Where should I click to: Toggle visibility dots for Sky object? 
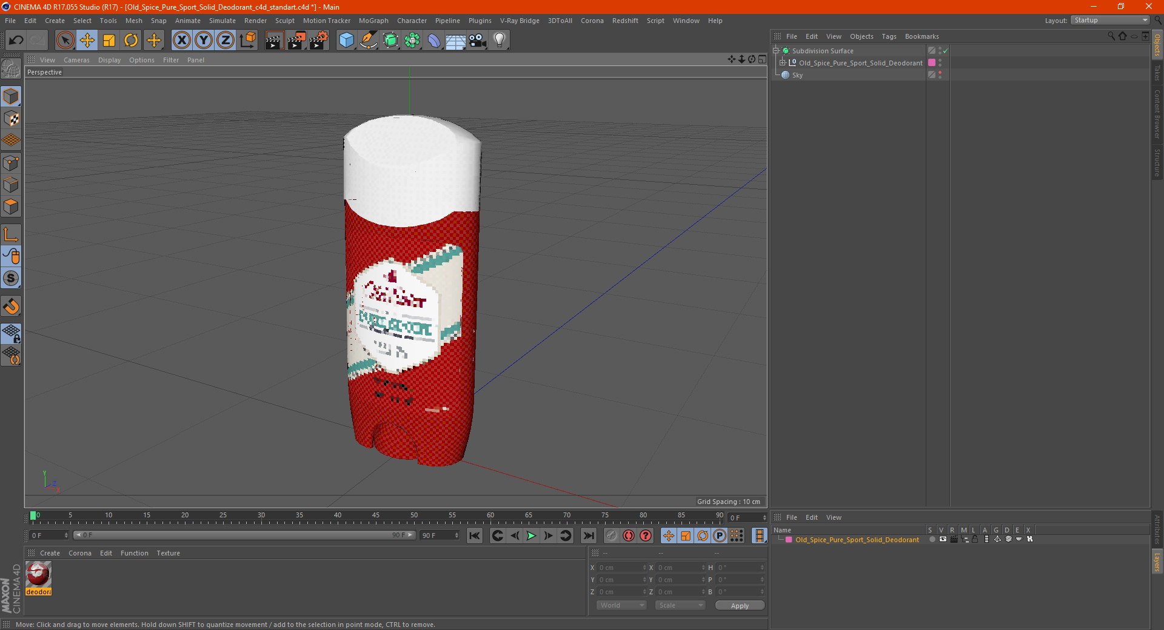point(940,75)
